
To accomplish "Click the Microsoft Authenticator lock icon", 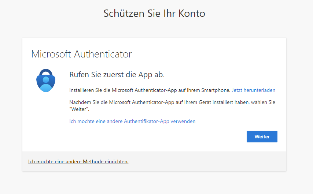I will pos(46,81).
